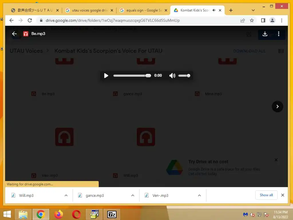Click the address bar URL
293x220 pixels.
[x=113, y=20]
